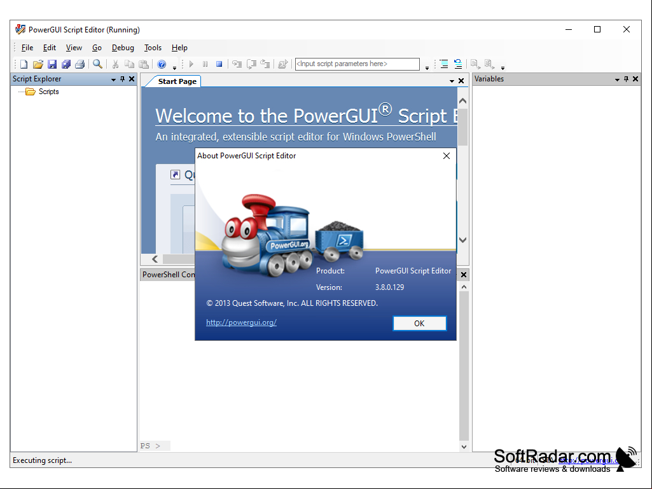Click the Step Over debug icon

251,64
